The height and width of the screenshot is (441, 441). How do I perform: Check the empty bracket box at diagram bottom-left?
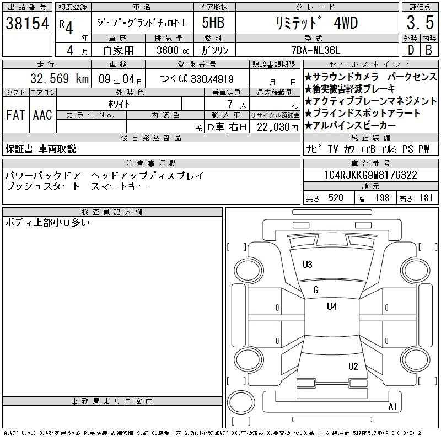coord(236,380)
